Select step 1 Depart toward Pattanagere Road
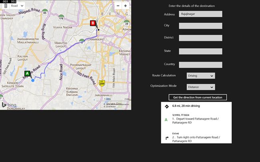Screen dimensions: 260x162 196,121
